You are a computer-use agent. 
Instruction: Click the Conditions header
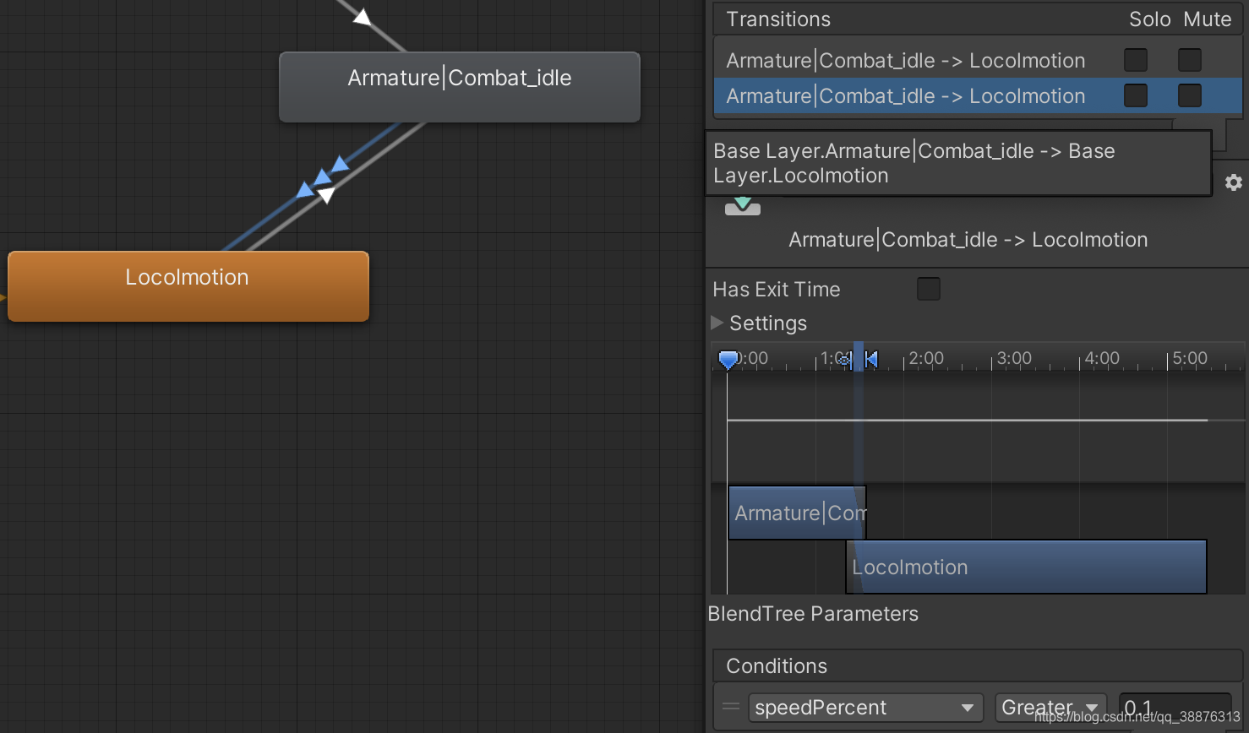[978, 665]
